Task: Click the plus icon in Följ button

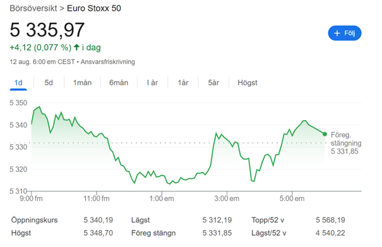Action: click(337, 33)
